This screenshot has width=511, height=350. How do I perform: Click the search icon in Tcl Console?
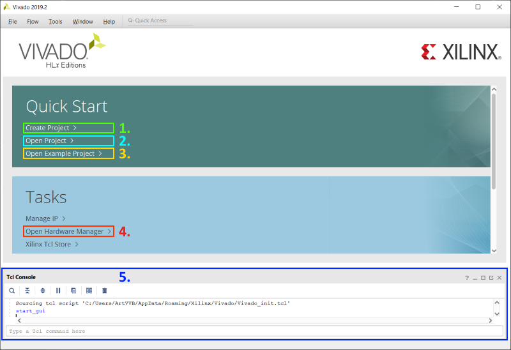[11, 291]
